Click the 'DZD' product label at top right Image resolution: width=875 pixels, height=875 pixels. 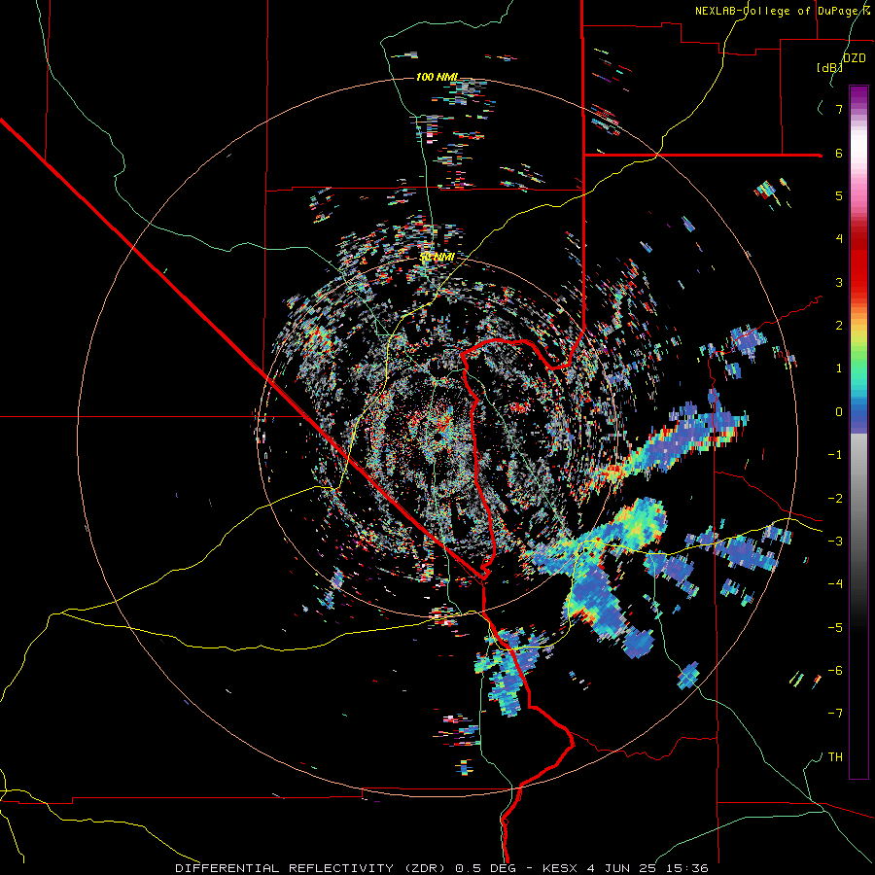coord(855,58)
